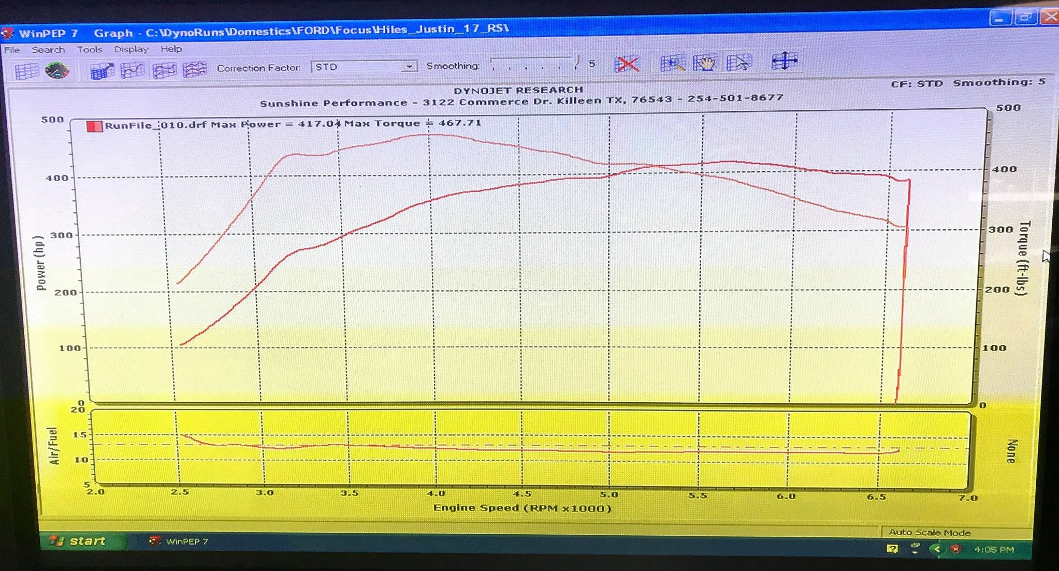Select the dual curve graph icon

(164, 70)
